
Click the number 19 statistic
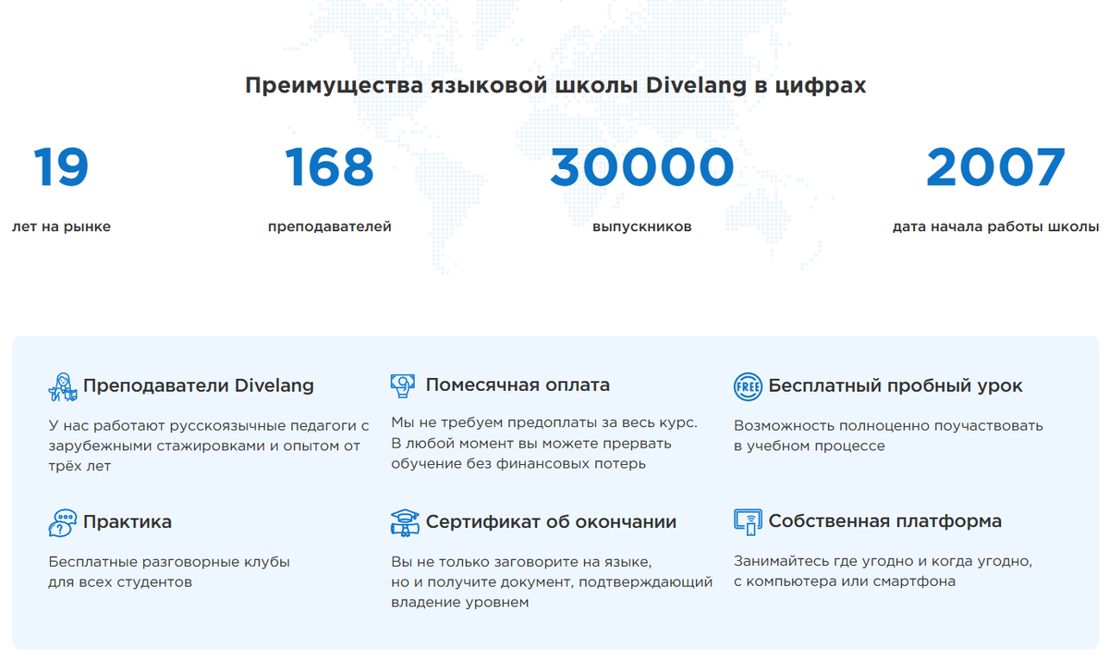[x=61, y=168]
